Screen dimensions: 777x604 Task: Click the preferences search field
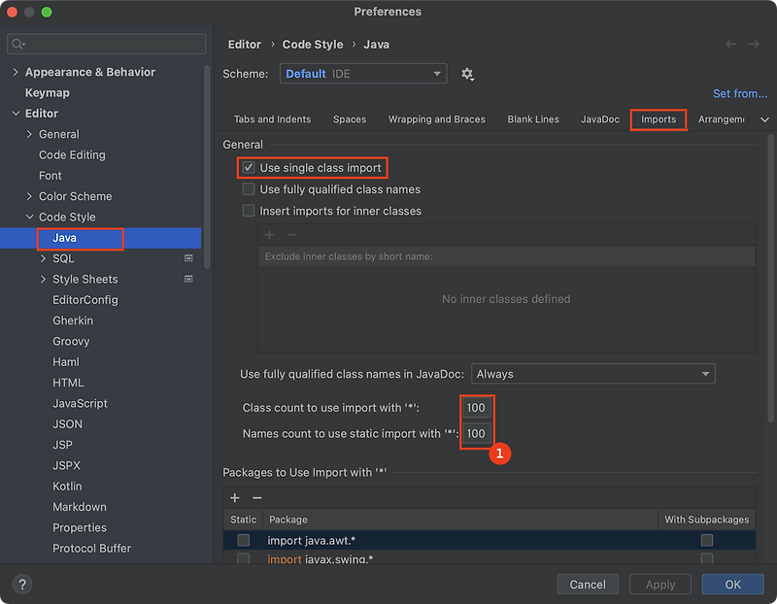point(107,44)
